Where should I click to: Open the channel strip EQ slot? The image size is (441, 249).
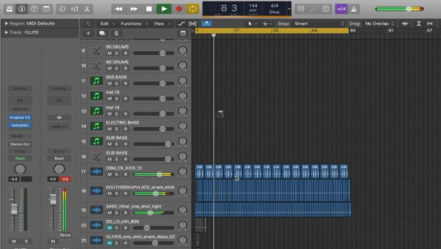(20, 100)
